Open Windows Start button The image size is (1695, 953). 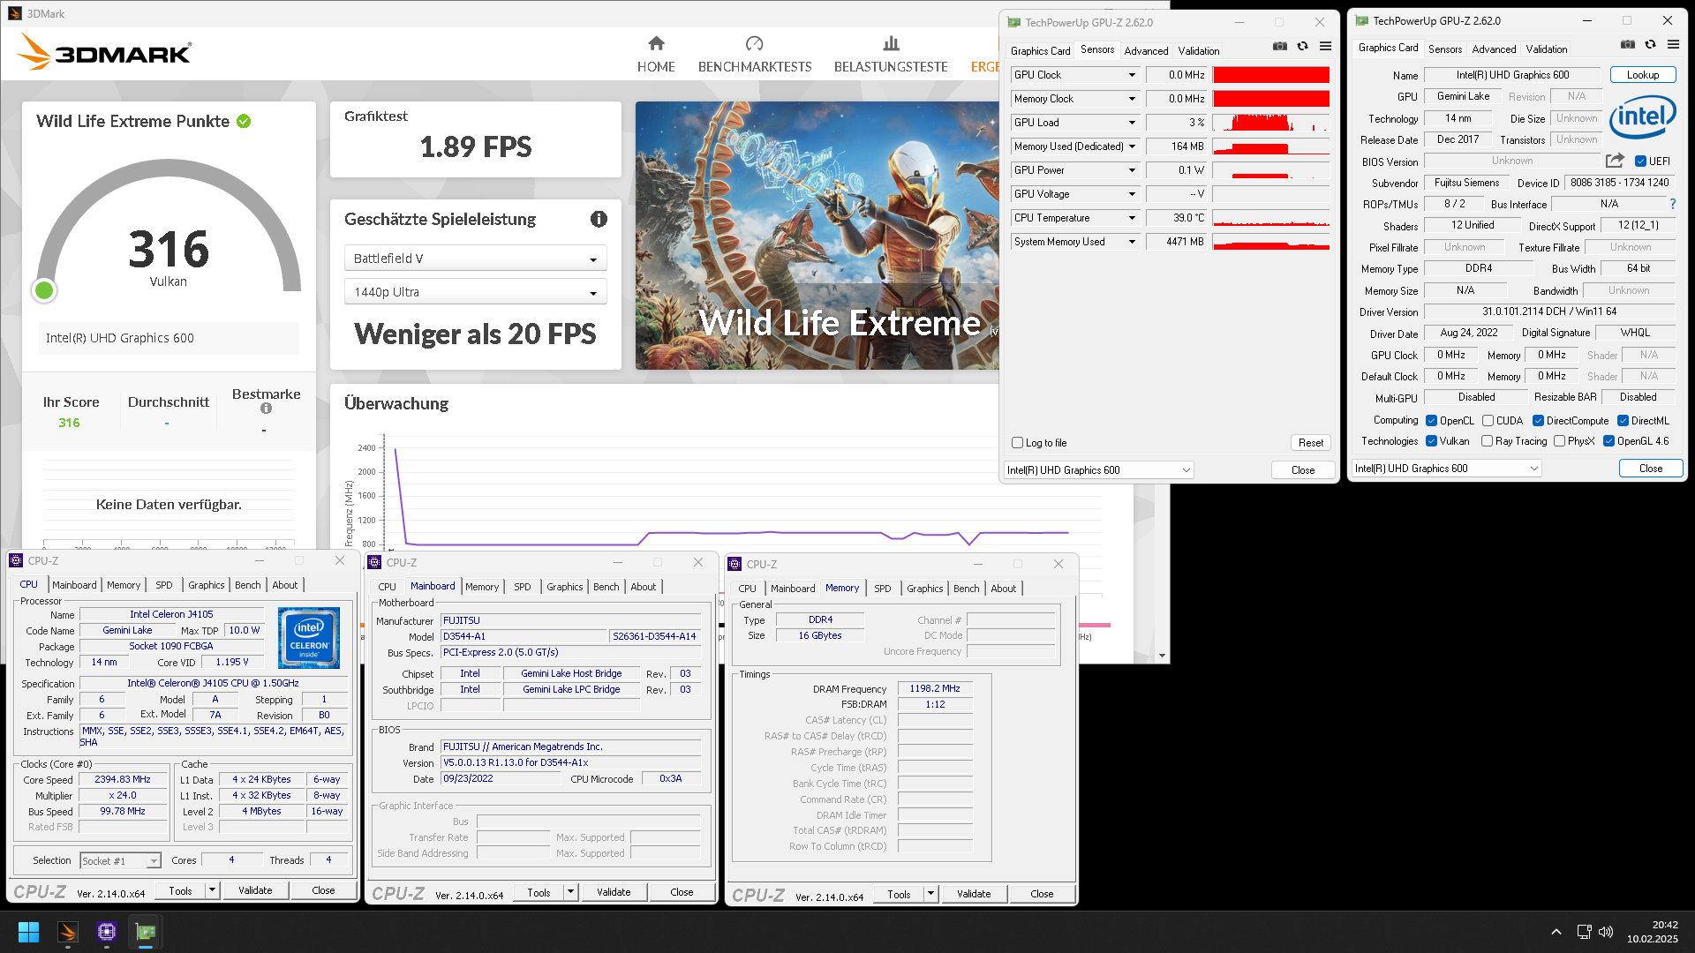pos(28,932)
